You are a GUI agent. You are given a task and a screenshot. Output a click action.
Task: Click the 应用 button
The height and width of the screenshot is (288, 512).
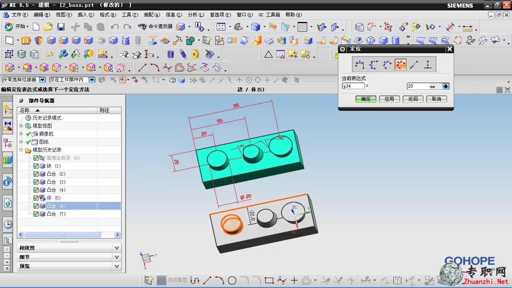click(x=389, y=99)
